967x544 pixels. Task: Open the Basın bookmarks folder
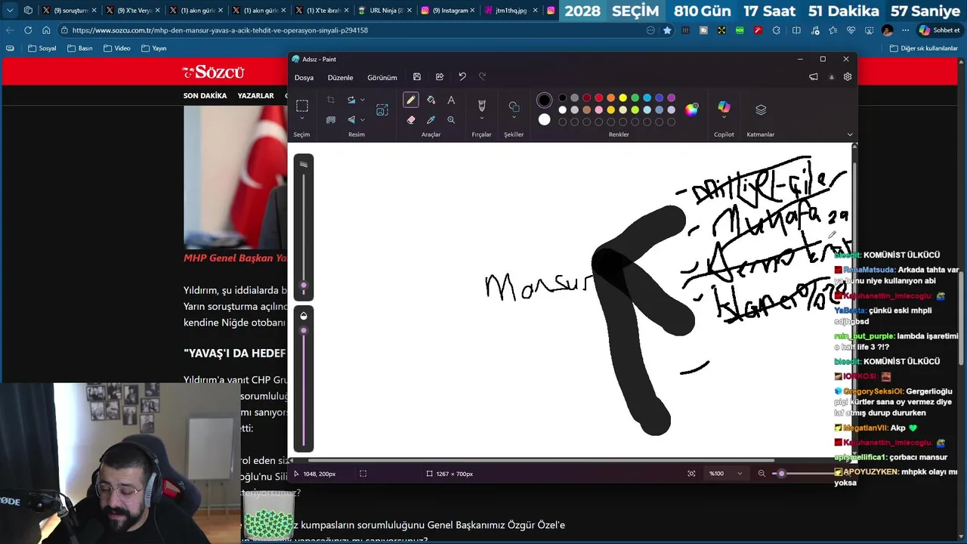point(80,48)
